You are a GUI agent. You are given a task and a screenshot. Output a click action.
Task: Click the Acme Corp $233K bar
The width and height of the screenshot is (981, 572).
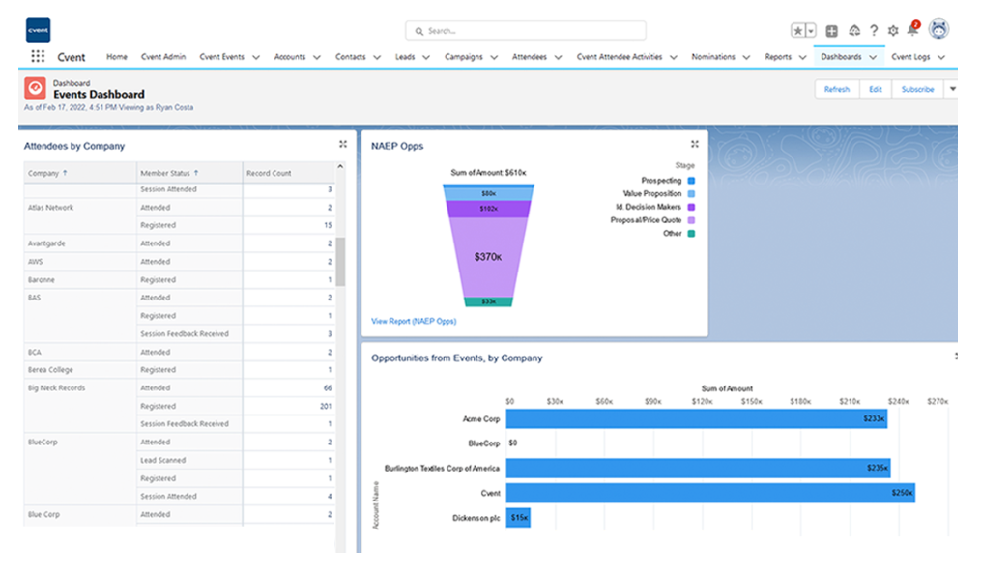click(x=696, y=418)
